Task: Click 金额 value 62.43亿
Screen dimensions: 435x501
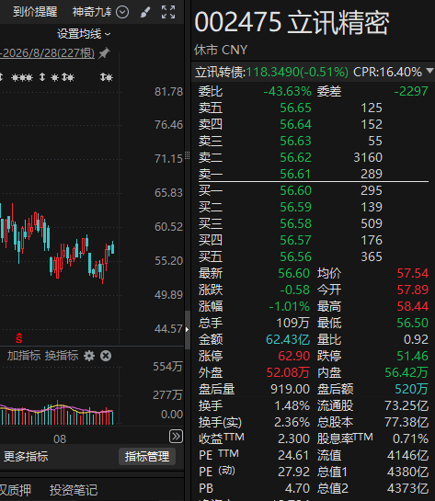Action: pyautogui.click(x=288, y=339)
